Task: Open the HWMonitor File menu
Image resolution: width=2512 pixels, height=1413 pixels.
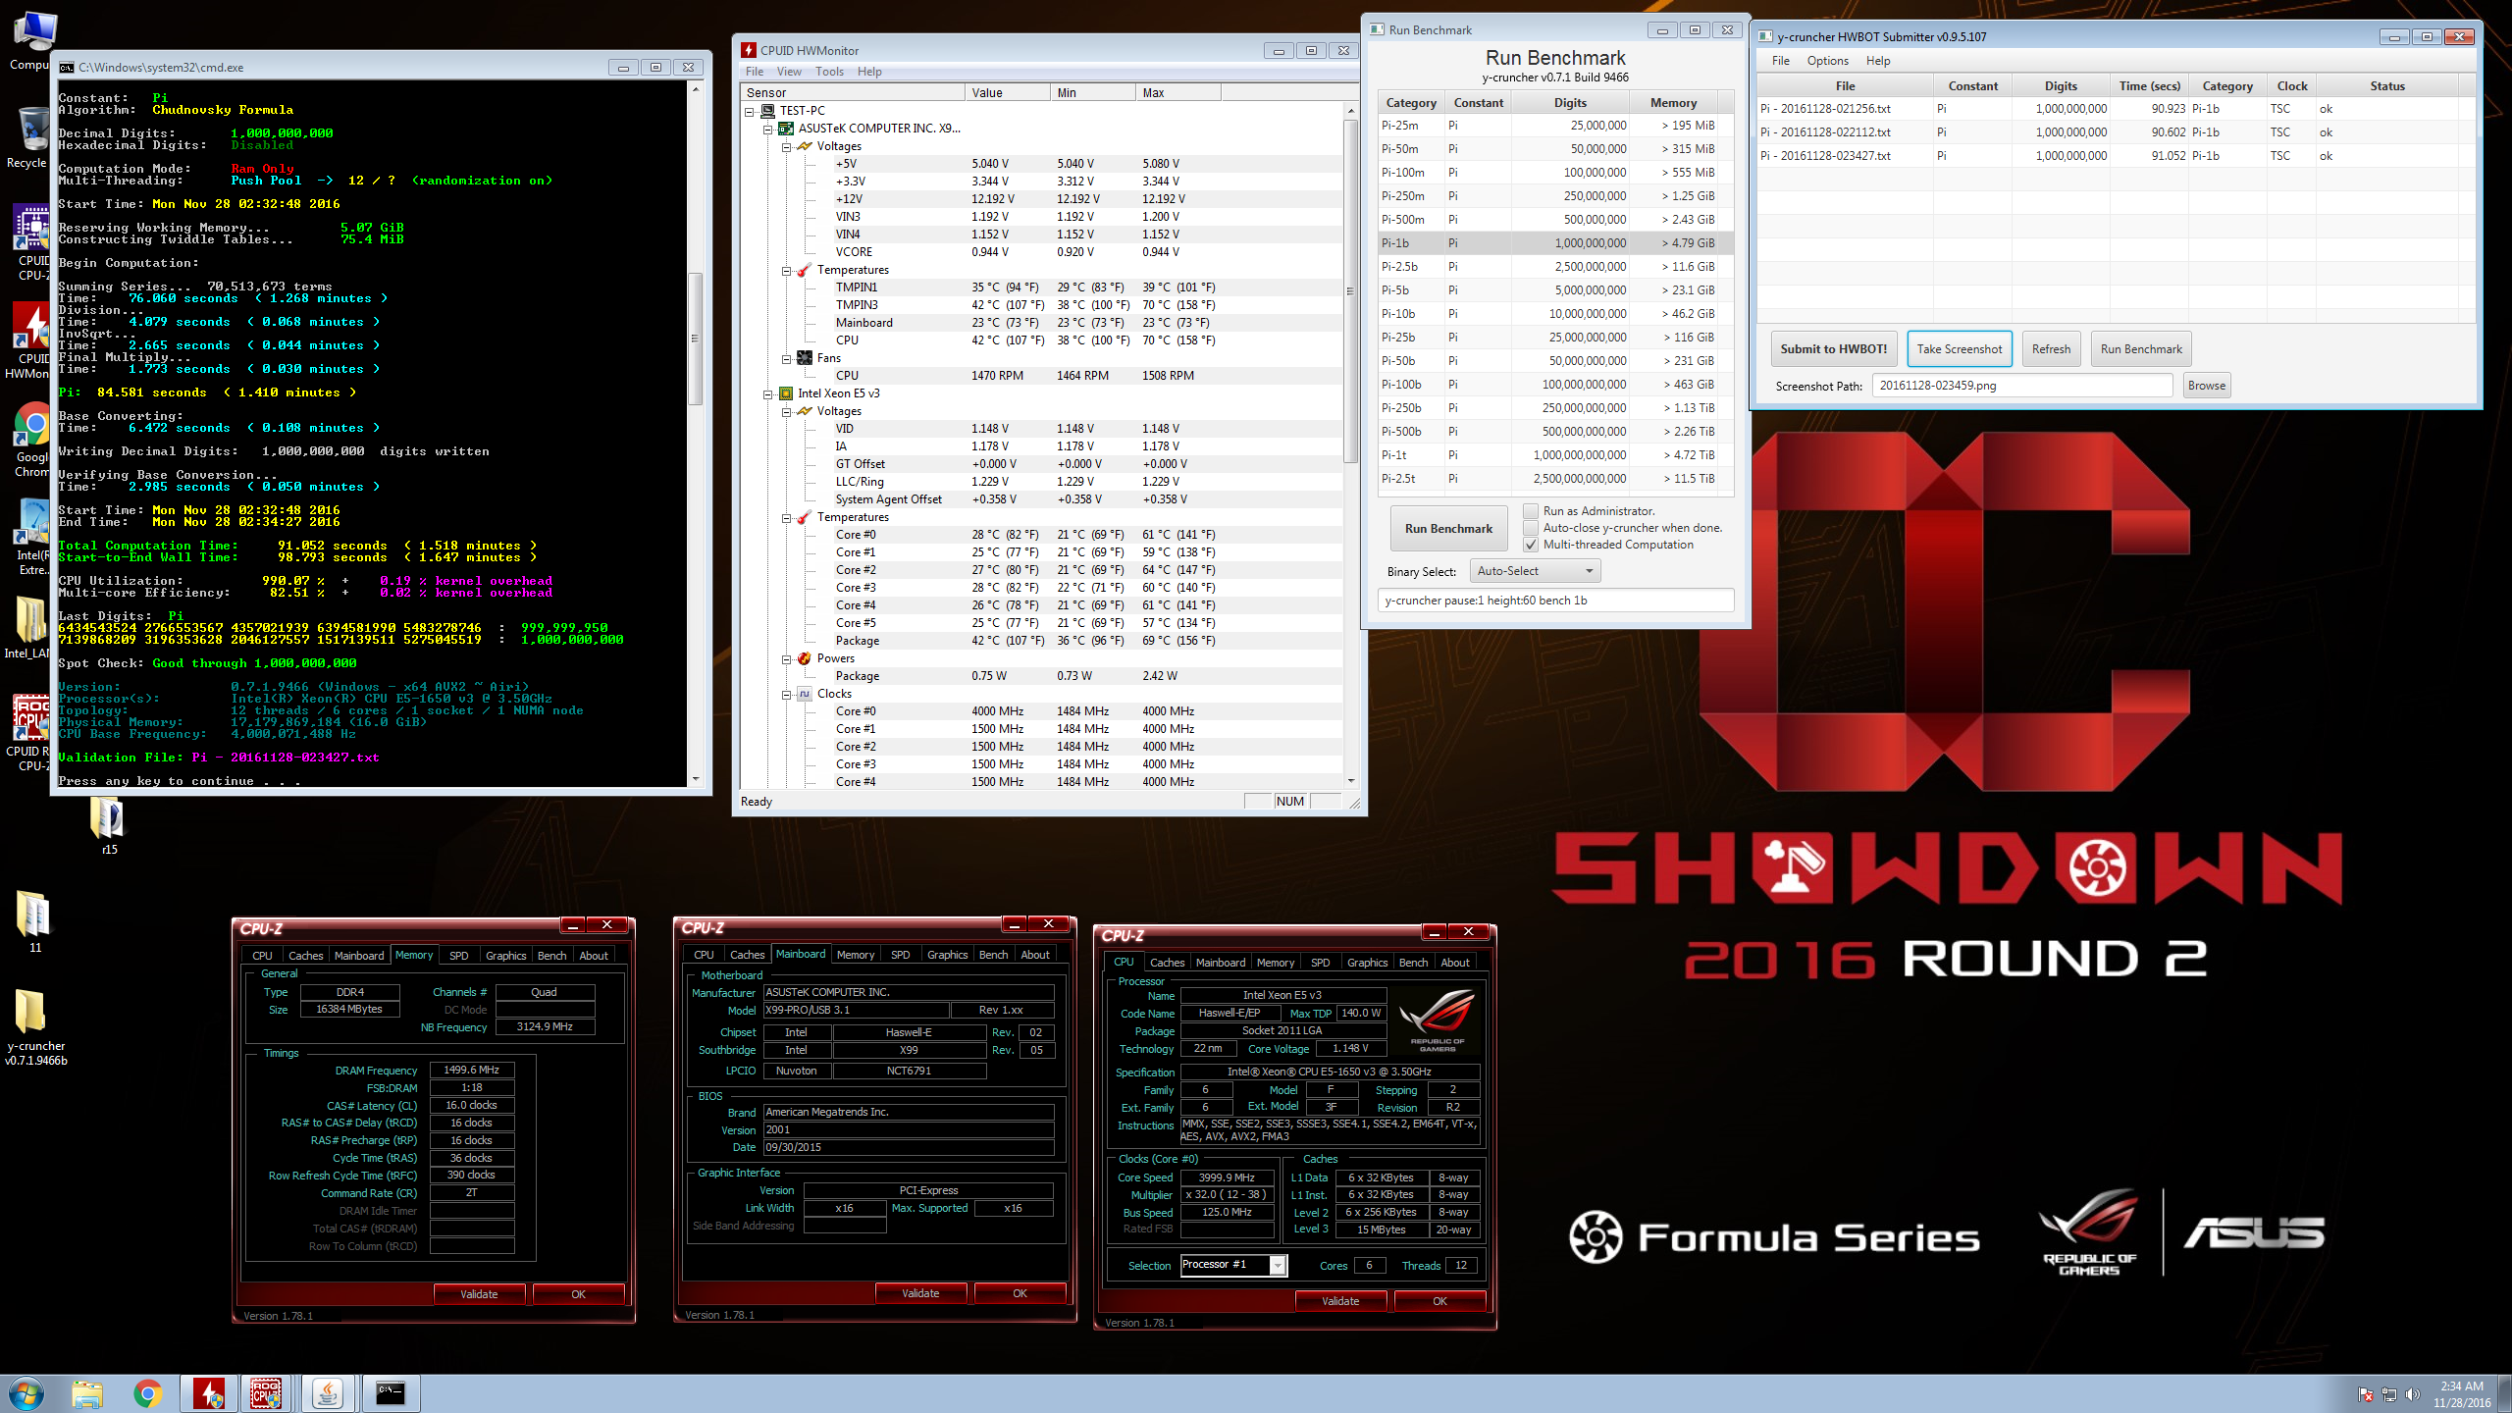Action: coord(754,72)
